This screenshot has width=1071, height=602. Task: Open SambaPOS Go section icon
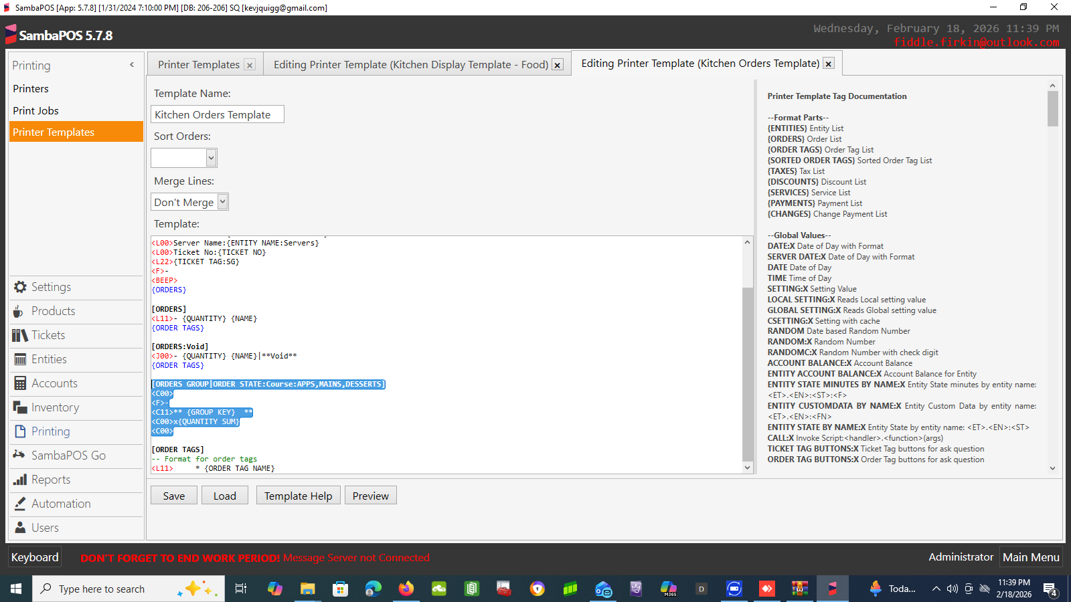[19, 456]
